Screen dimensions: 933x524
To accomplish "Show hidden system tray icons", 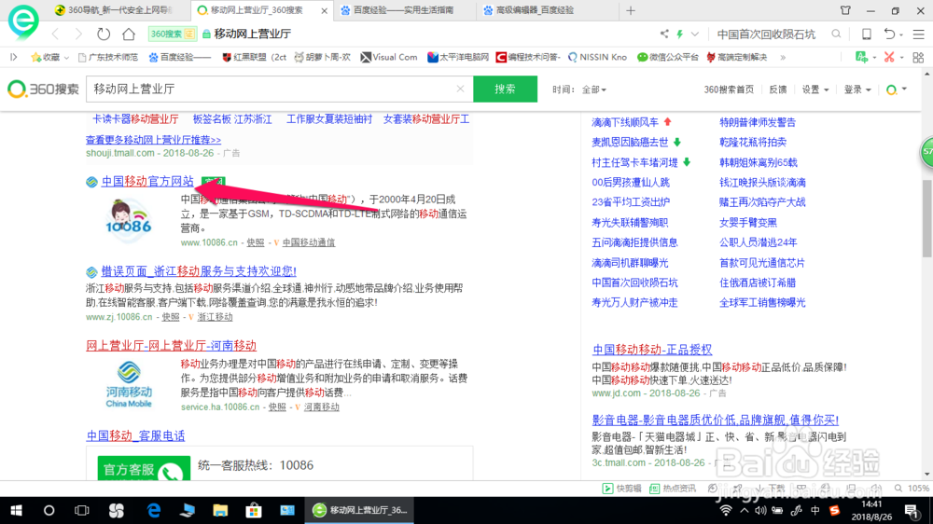I will click(x=745, y=510).
